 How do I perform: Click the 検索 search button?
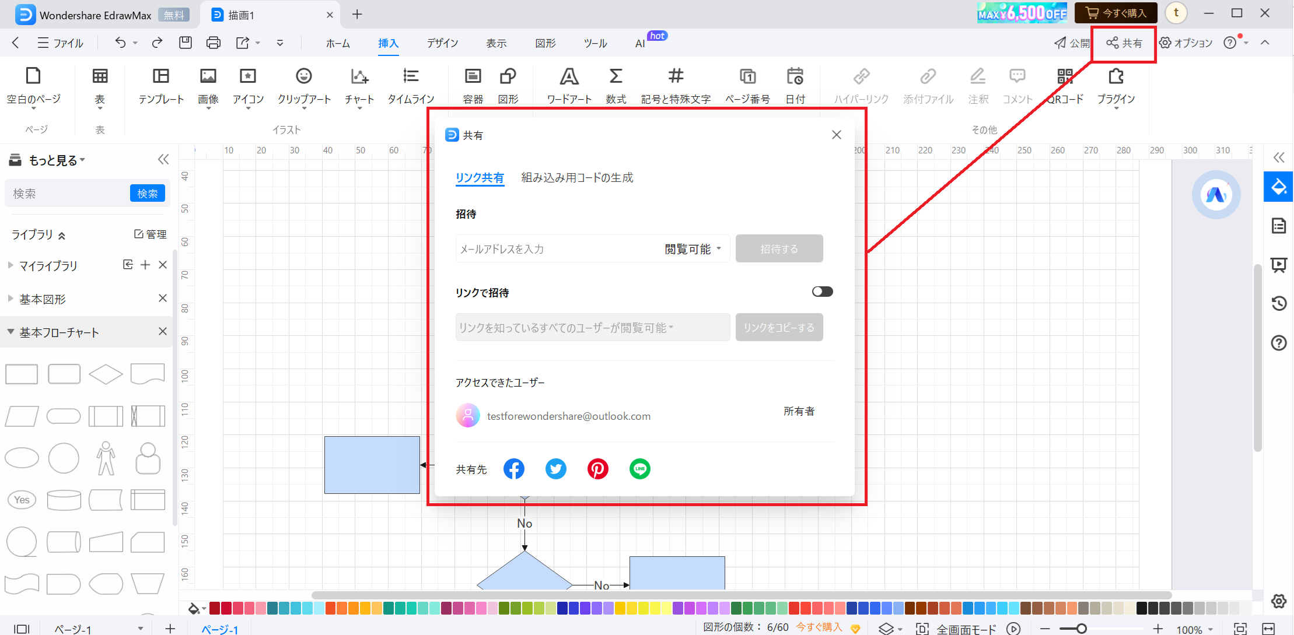tap(147, 194)
